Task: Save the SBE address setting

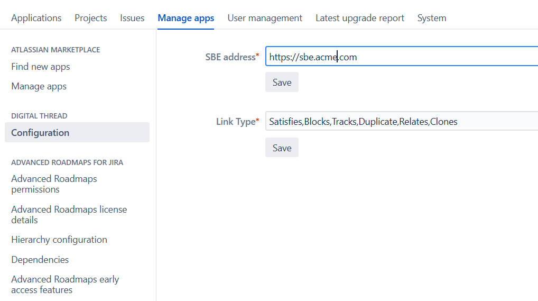Action: [x=282, y=83]
